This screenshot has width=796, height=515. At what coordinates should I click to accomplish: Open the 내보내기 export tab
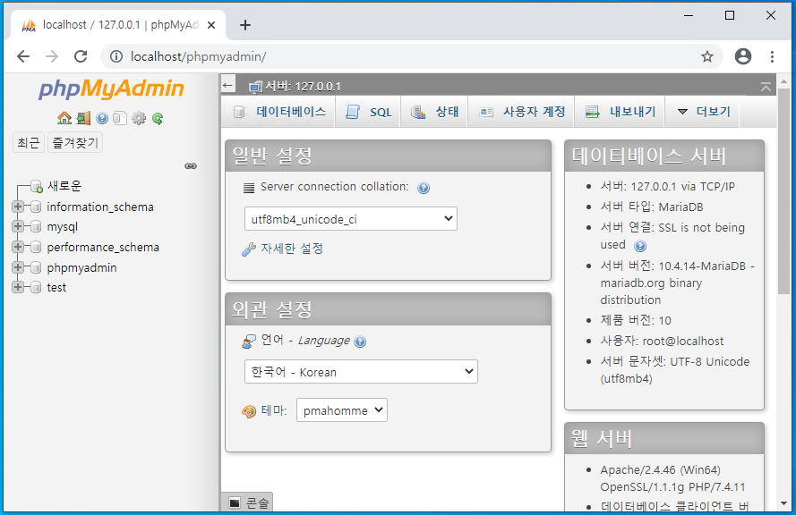point(621,112)
